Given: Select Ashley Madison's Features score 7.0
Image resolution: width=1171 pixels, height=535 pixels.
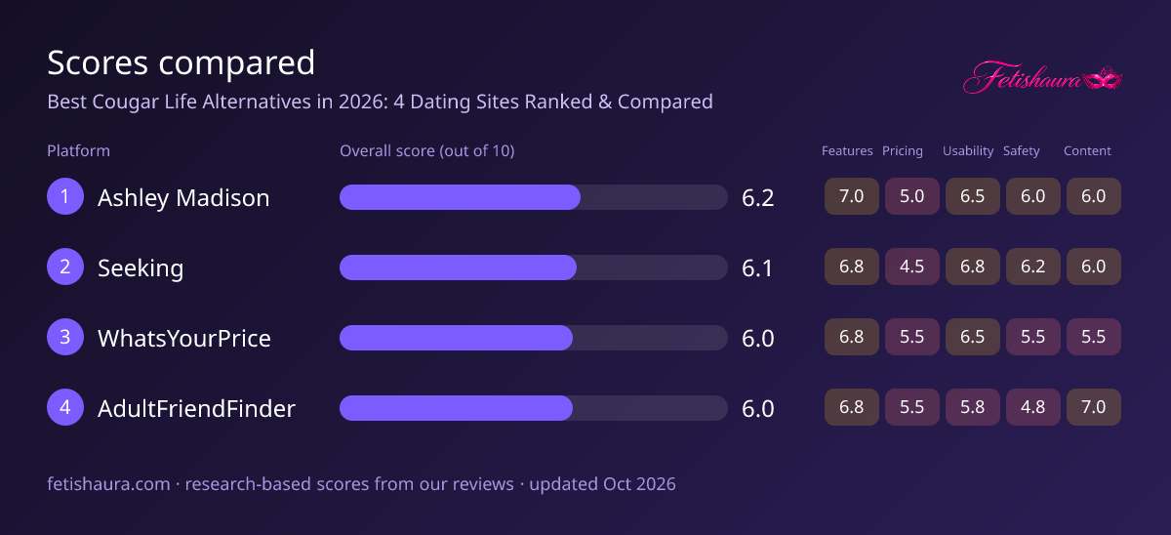Looking at the screenshot, I should (852, 196).
